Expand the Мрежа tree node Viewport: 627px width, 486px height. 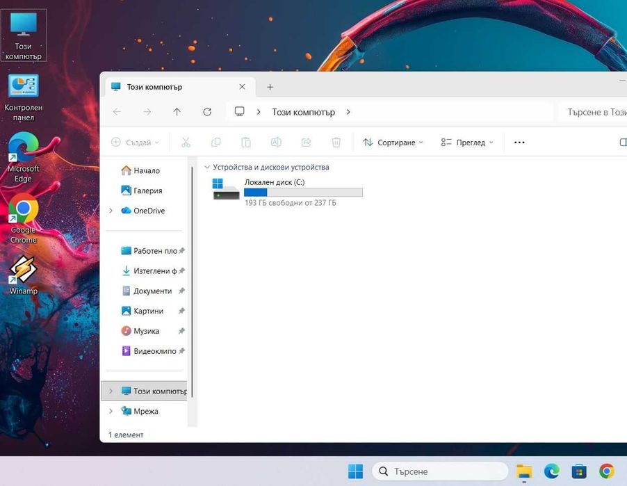(x=111, y=411)
